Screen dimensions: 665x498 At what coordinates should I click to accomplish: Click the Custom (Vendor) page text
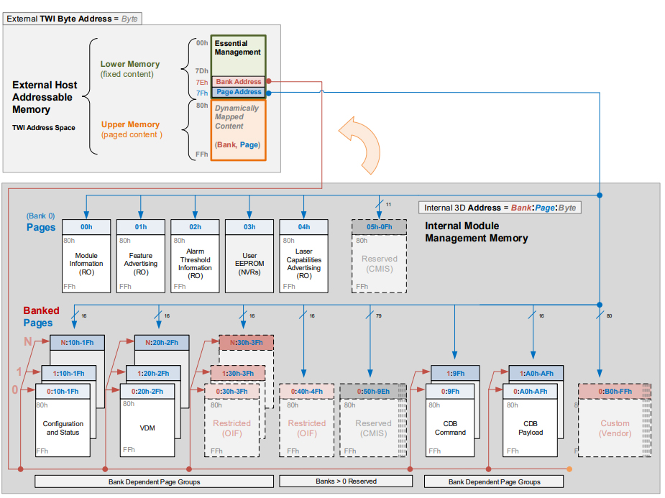pos(615,428)
